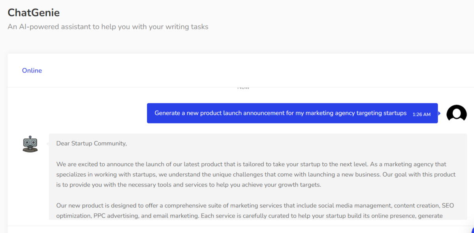Open the Online status indicator
The image size is (474, 233).
tap(32, 70)
